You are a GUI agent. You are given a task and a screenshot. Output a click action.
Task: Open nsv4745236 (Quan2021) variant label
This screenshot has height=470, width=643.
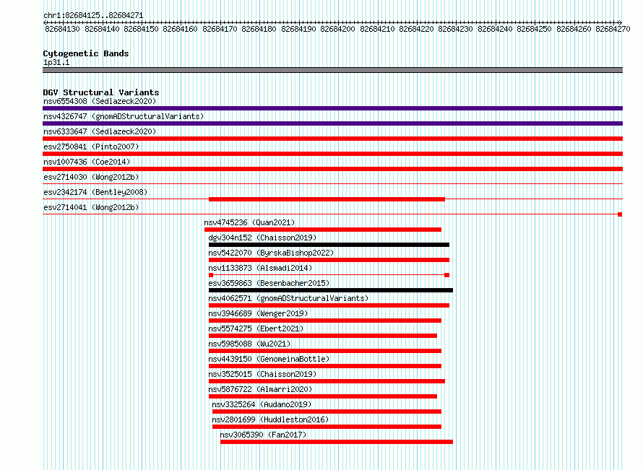[x=249, y=222]
